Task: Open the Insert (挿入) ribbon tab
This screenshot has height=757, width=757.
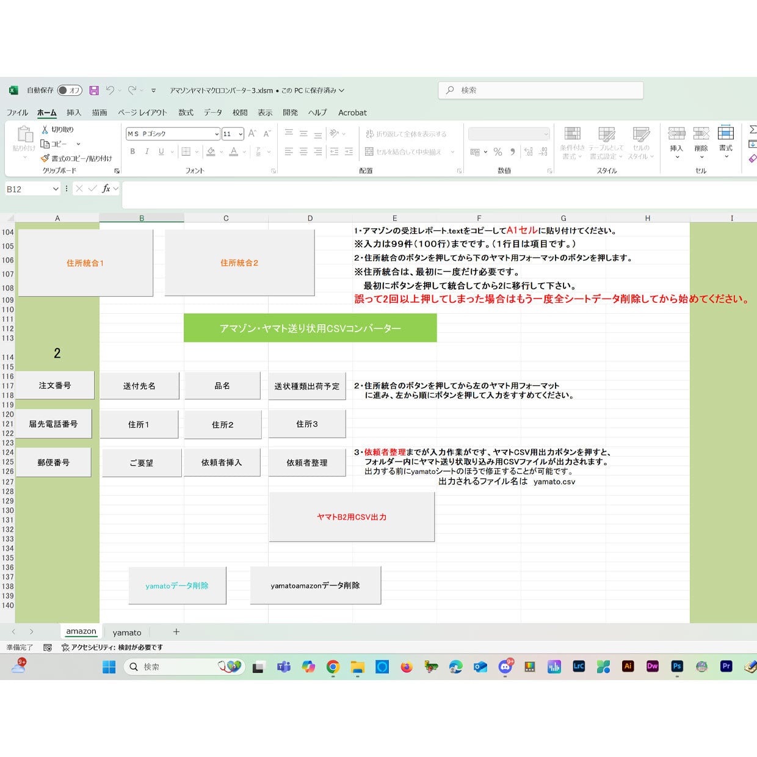Action: [74, 112]
